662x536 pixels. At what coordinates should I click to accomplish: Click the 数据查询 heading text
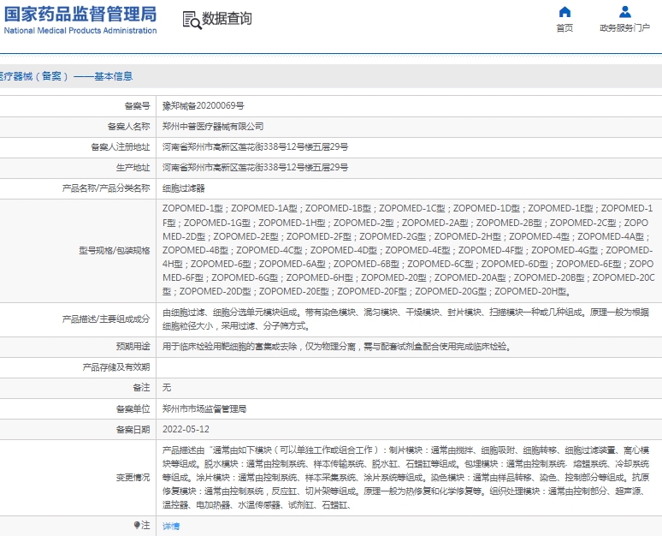click(227, 19)
